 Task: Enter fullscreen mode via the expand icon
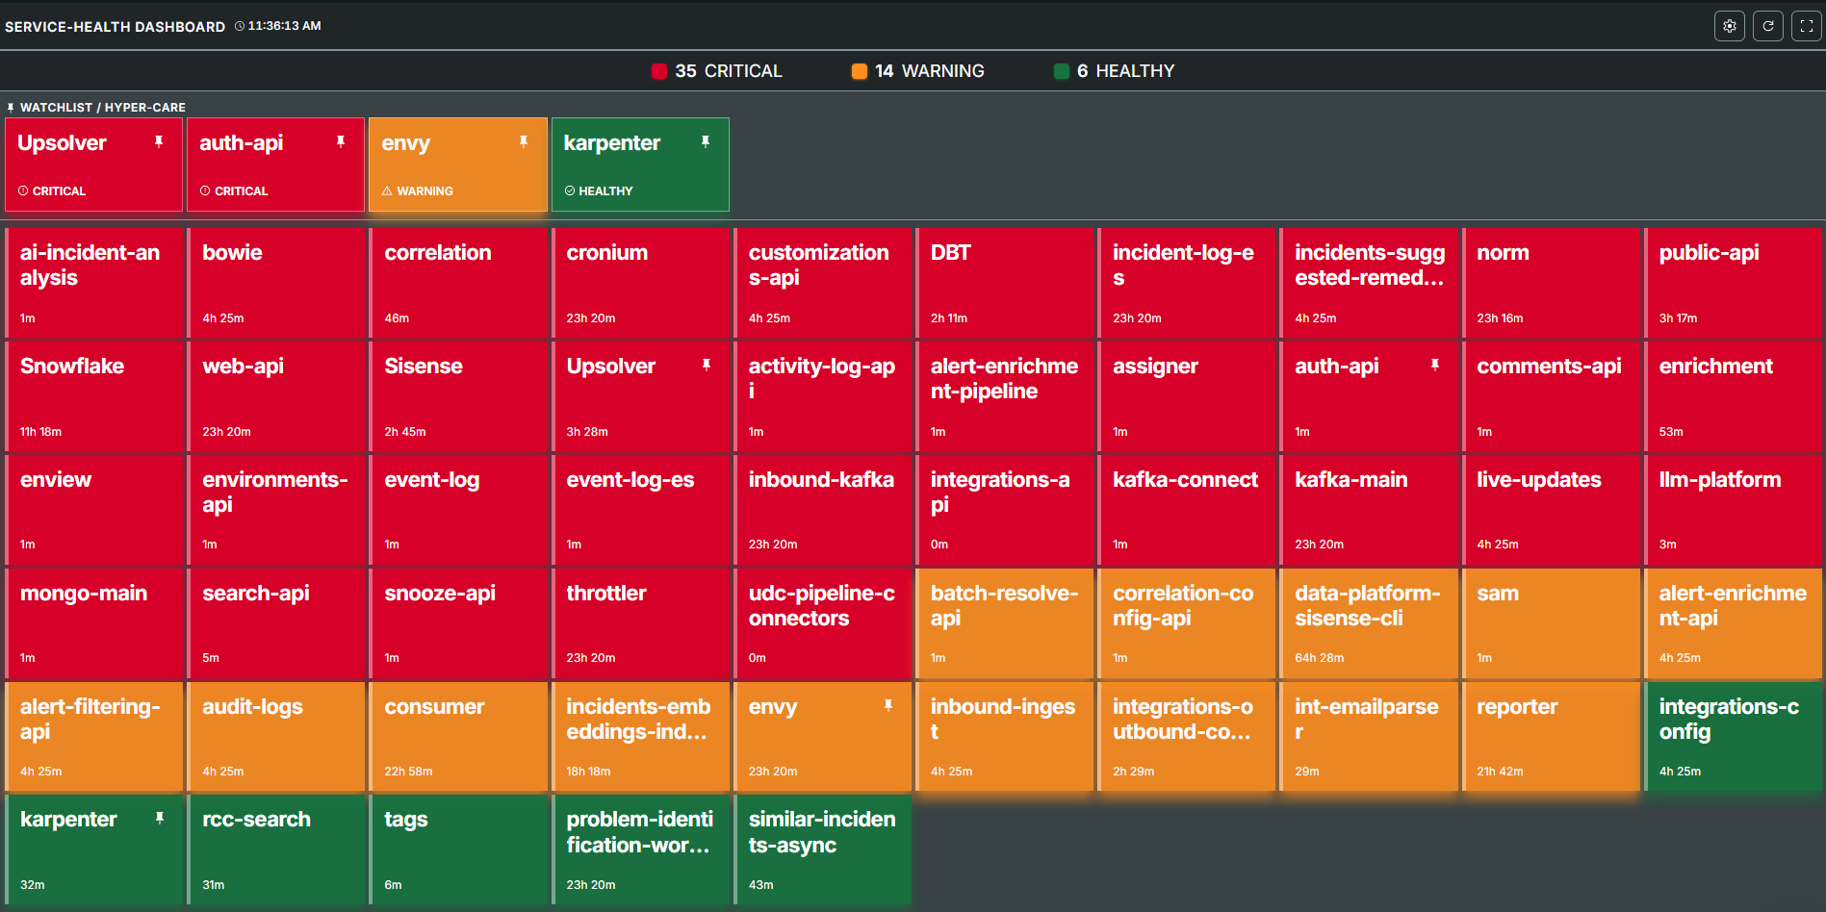pos(1807,26)
